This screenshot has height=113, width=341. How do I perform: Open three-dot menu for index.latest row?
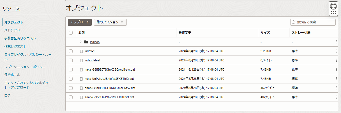point(336,60)
